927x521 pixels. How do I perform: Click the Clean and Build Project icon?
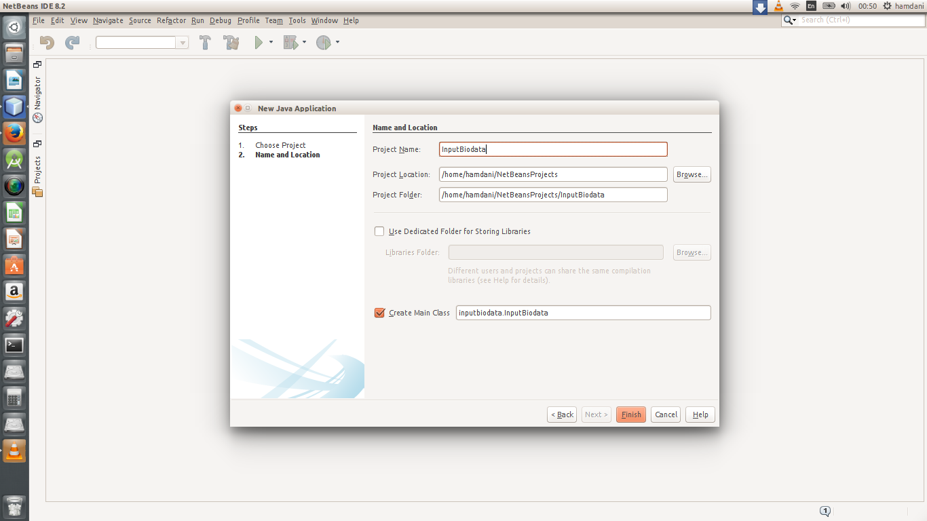click(231, 43)
